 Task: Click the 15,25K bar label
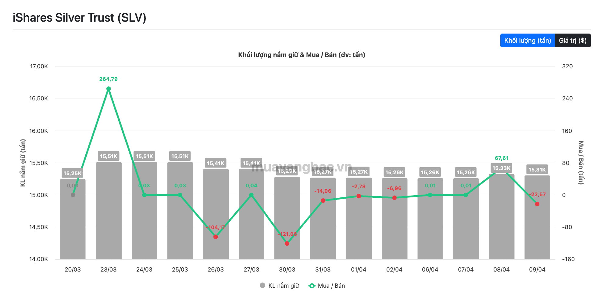tap(73, 173)
